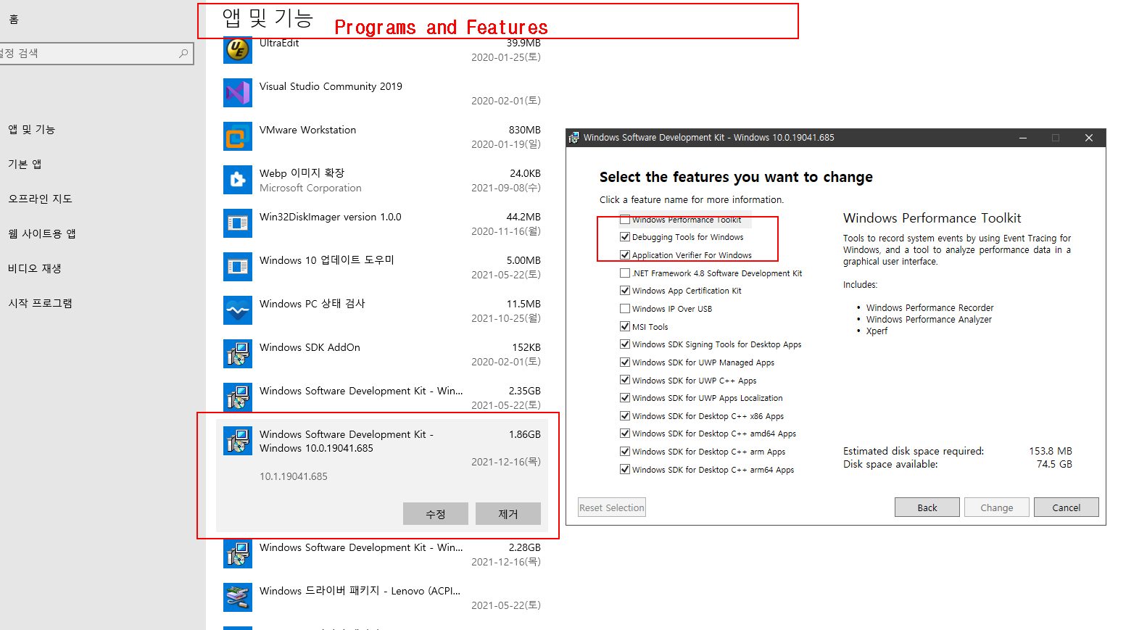Click the 수정 (Modify) button
The width and height of the screenshot is (1147, 630).
pyautogui.click(x=436, y=514)
